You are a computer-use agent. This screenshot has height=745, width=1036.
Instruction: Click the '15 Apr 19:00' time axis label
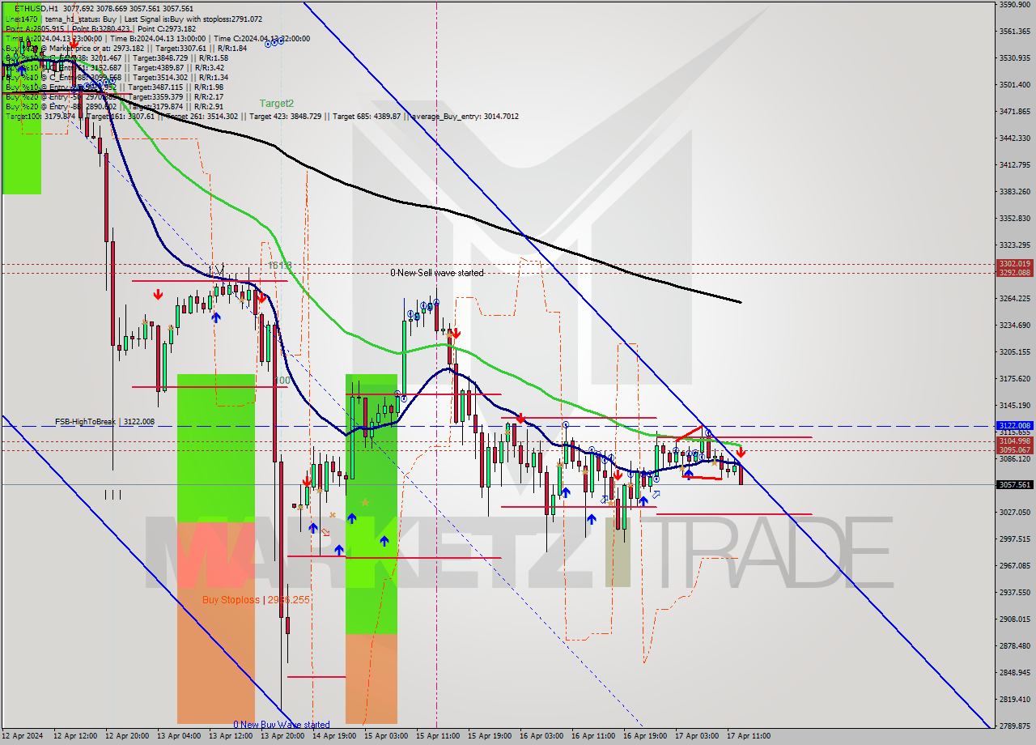490,736
